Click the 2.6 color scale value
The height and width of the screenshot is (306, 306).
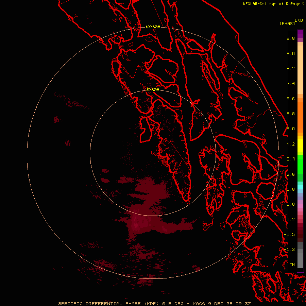click(x=291, y=174)
